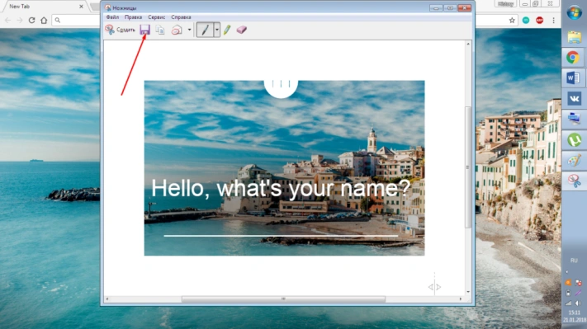Open Paint from the taskbar

point(574,161)
